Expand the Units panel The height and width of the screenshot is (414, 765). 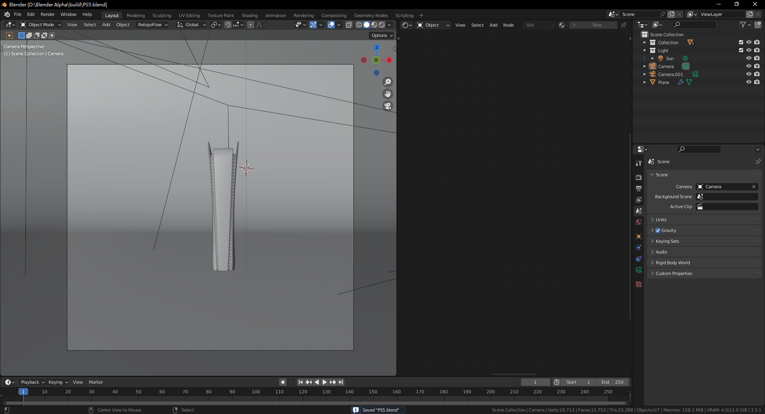click(661, 220)
